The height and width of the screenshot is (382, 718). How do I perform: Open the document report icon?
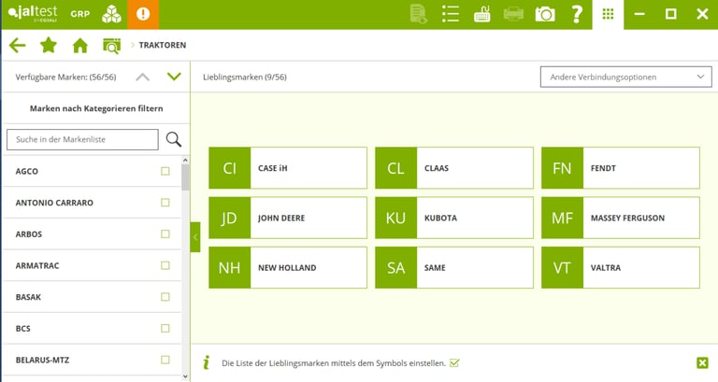pyautogui.click(x=419, y=14)
